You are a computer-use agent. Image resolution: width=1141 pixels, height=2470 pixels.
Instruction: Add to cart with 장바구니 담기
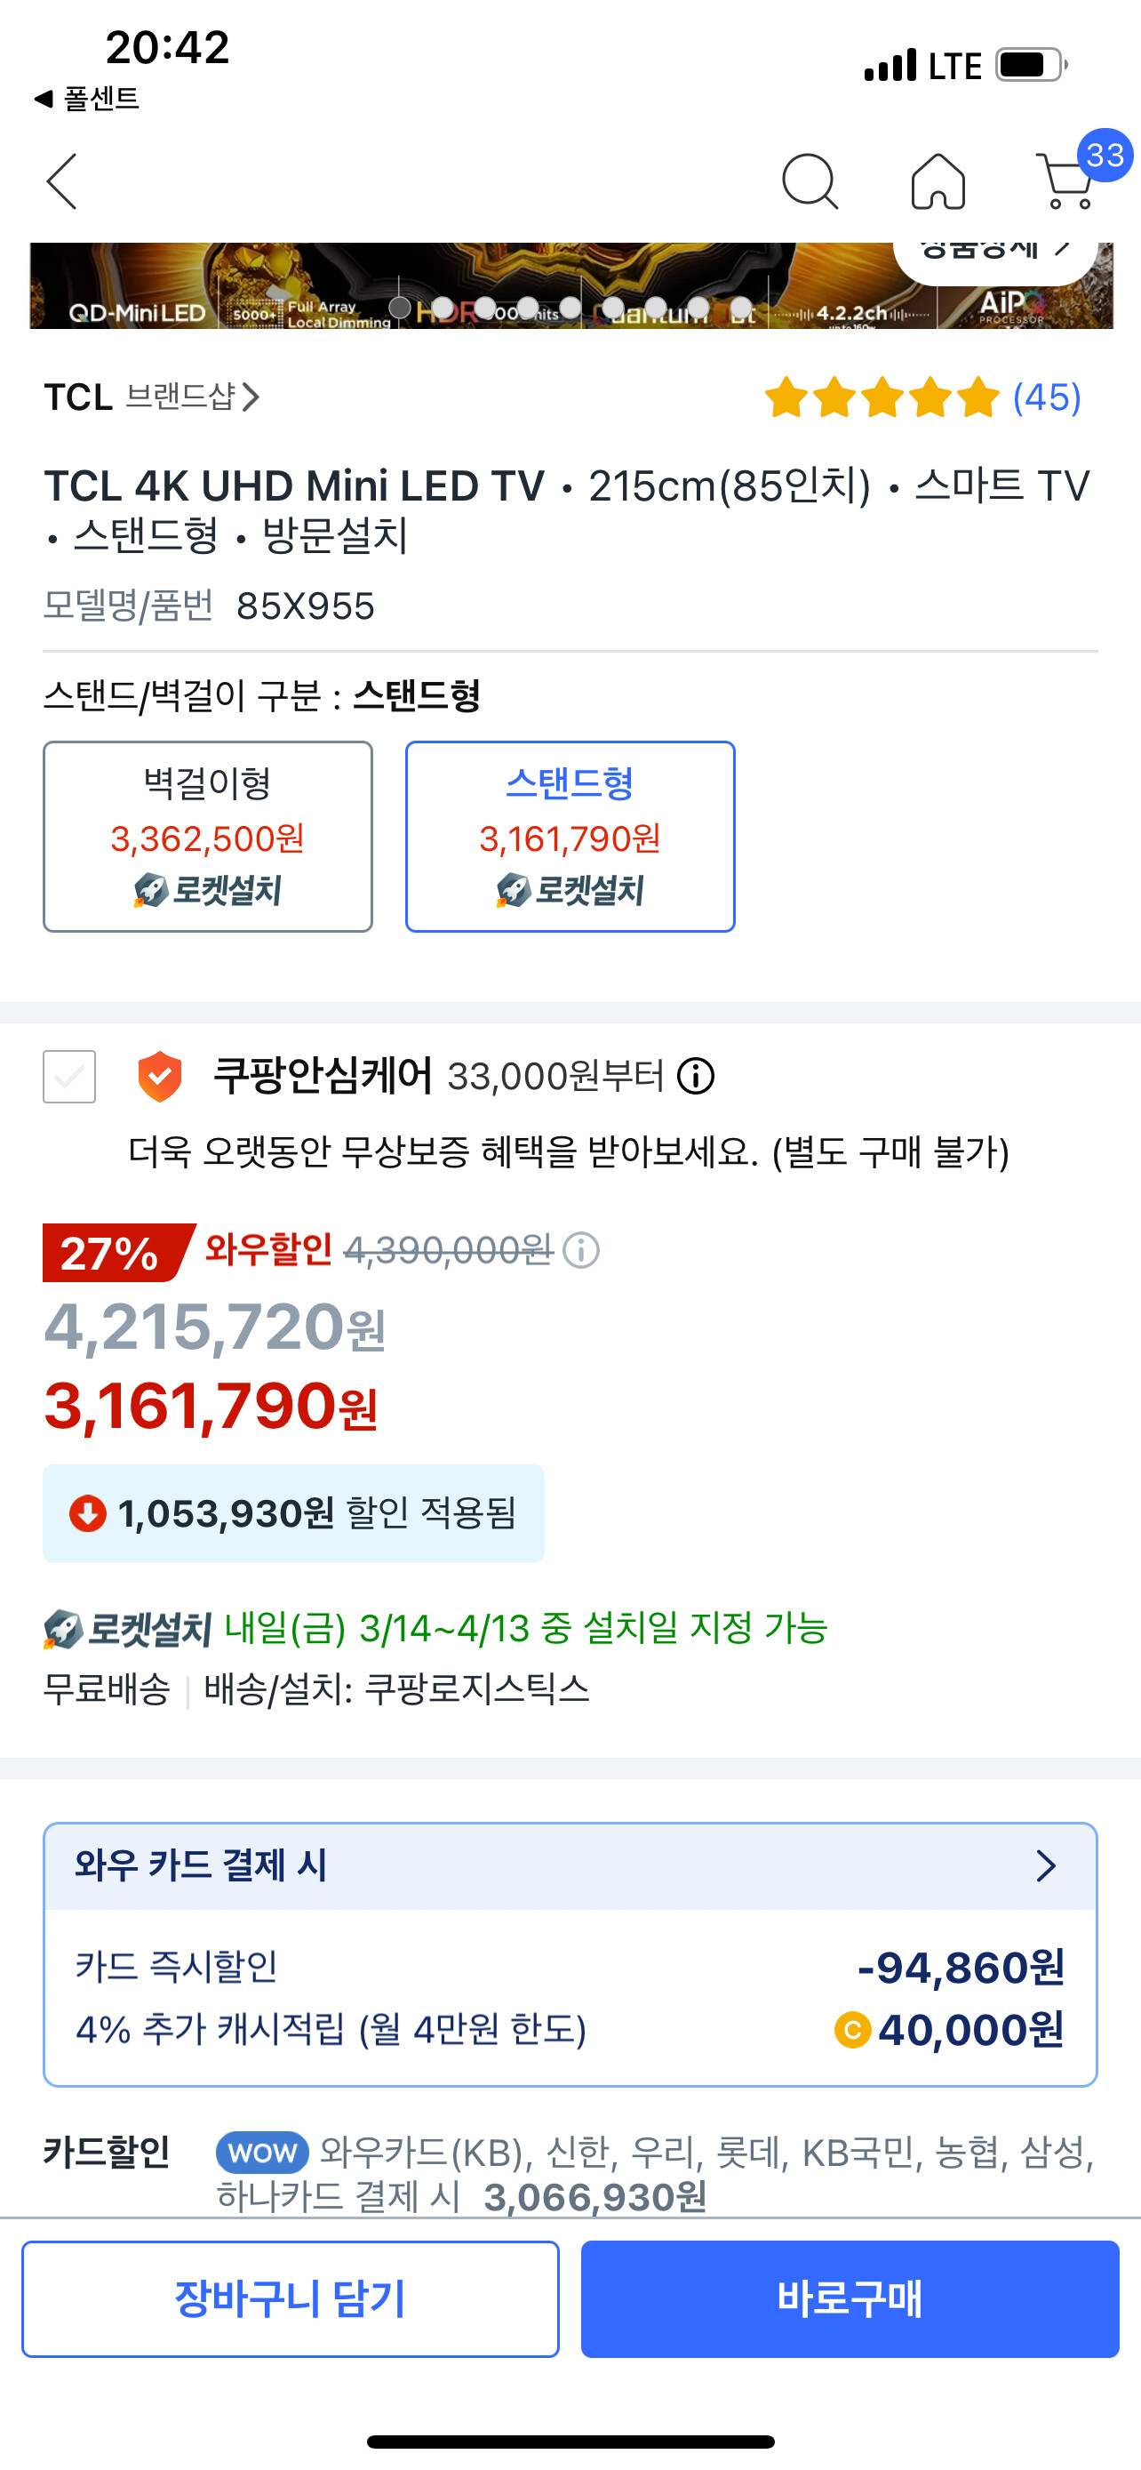[x=291, y=2299]
